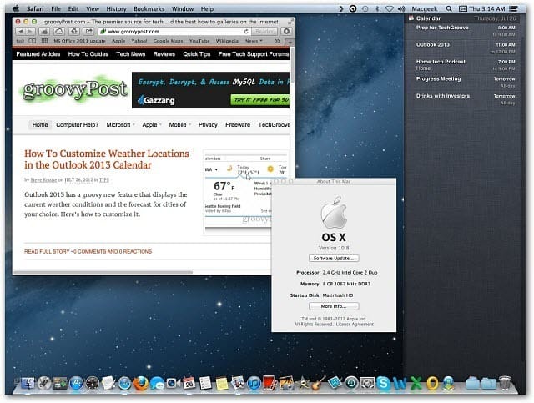The height and width of the screenshot is (403, 534).
Task: Open a new tab with the plus button
Action: click(290, 42)
